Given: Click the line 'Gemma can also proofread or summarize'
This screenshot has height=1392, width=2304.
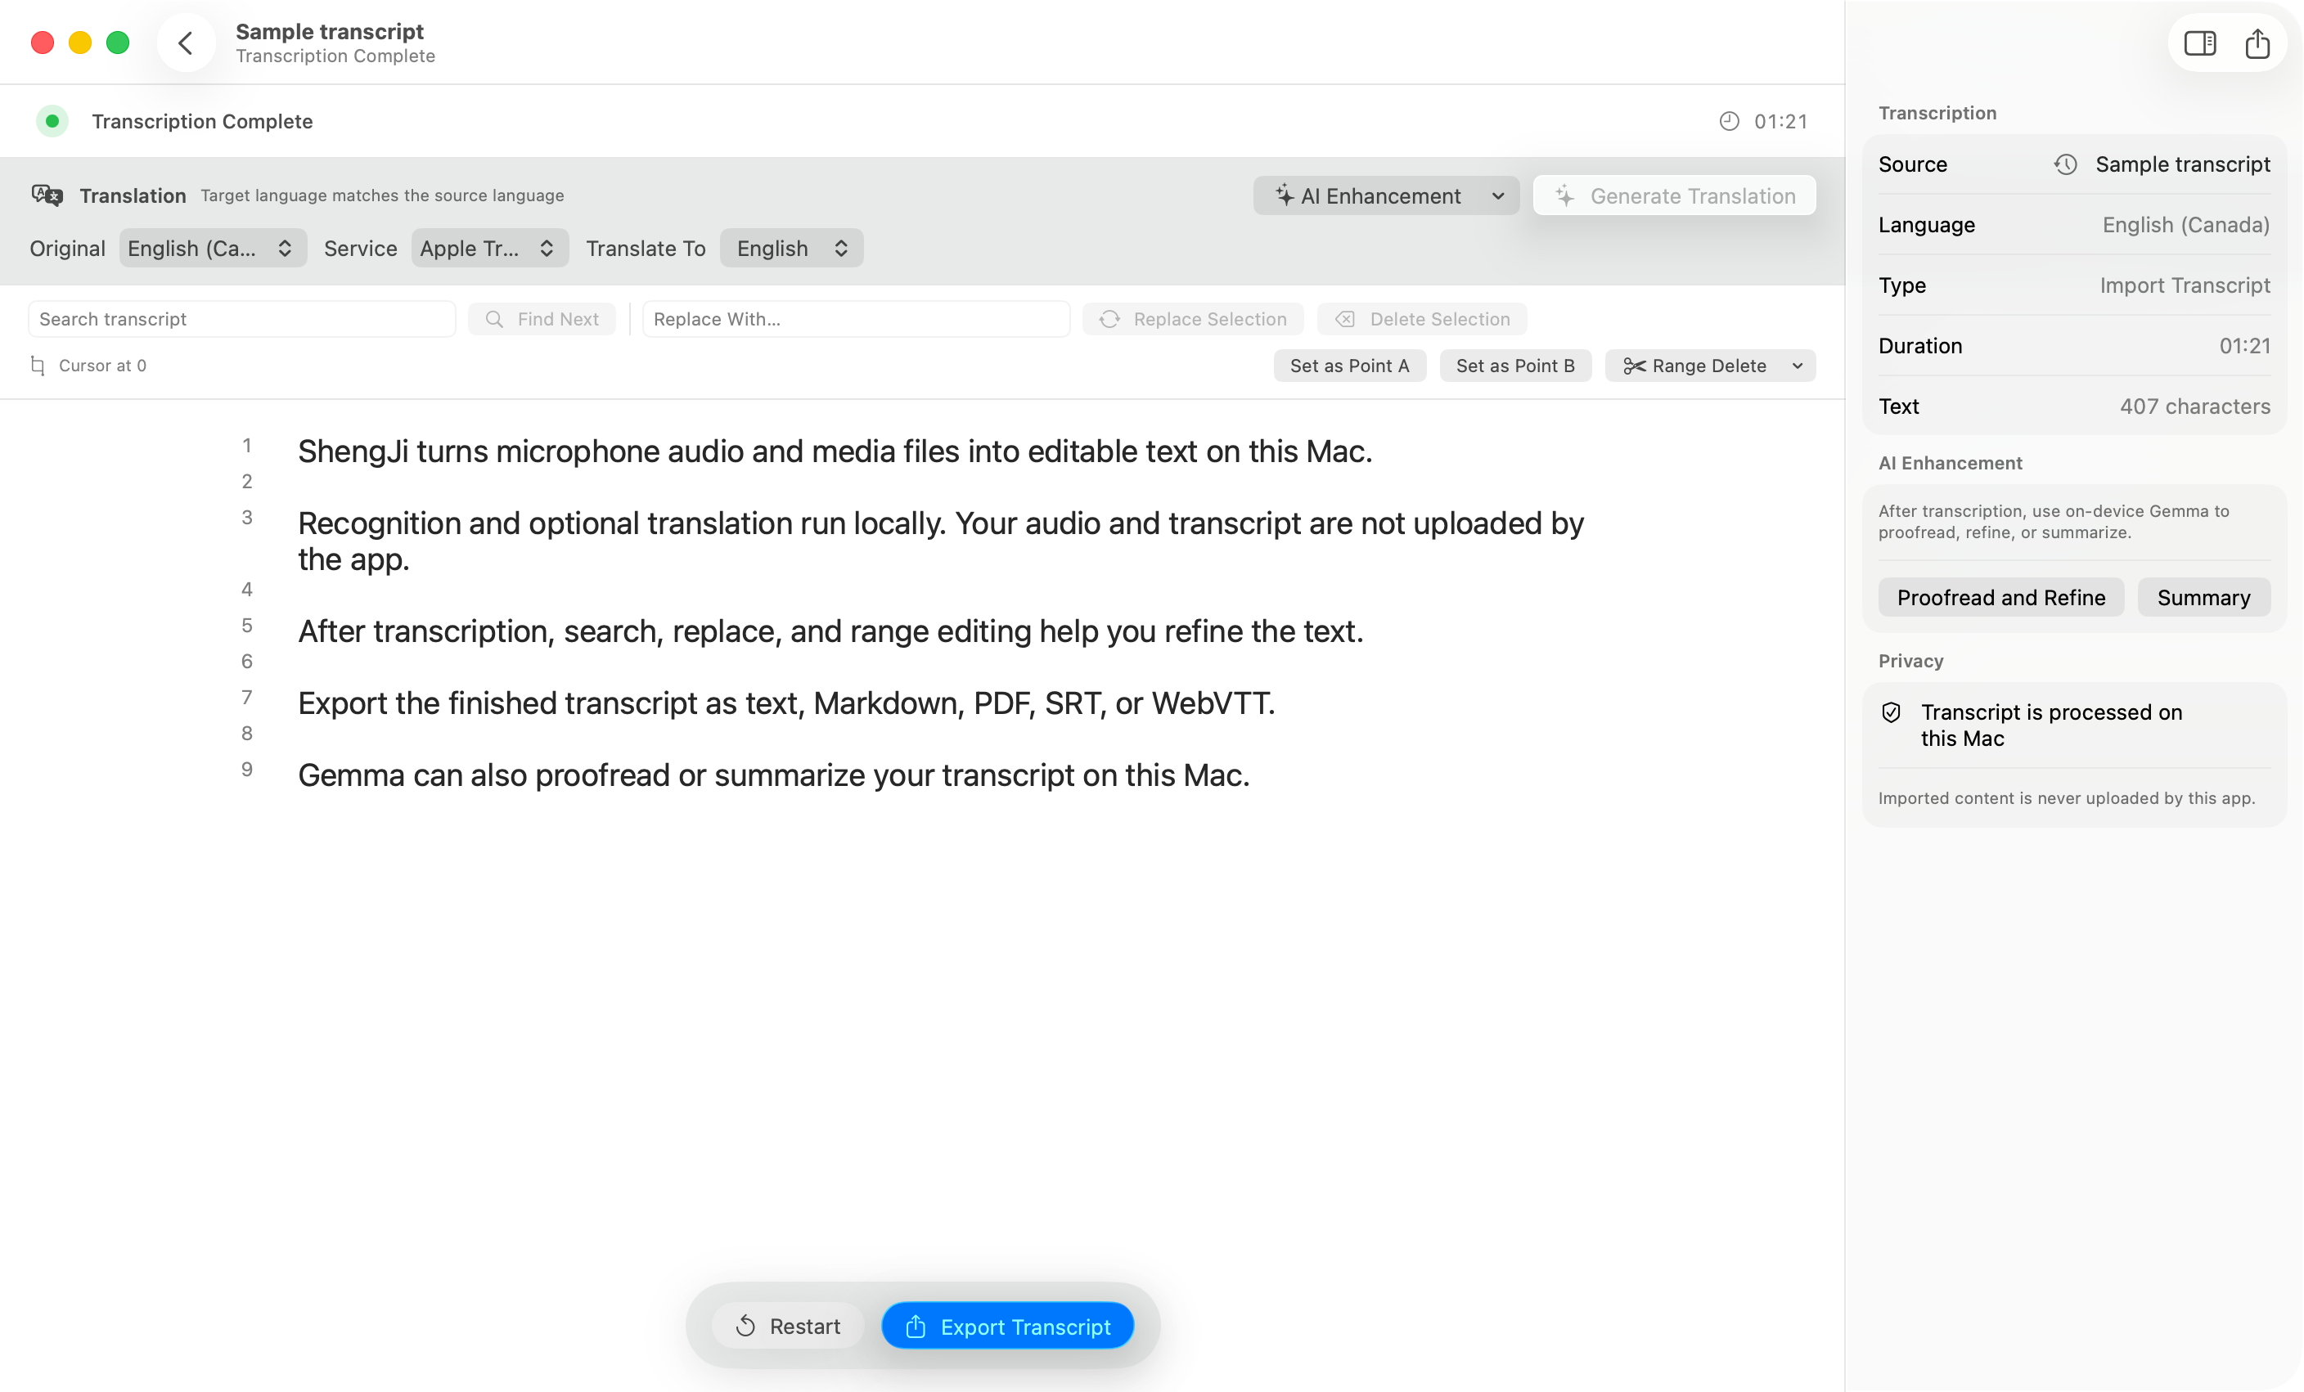Looking at the screenshot, I should tap(773, 775).
